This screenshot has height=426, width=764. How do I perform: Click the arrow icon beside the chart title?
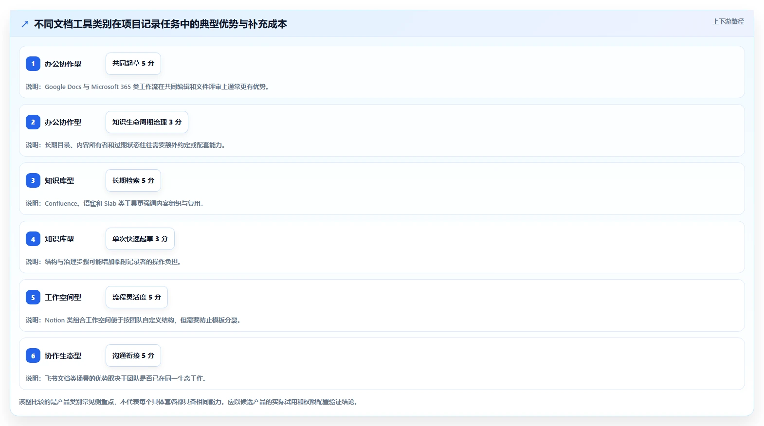(x=25, y=24)
